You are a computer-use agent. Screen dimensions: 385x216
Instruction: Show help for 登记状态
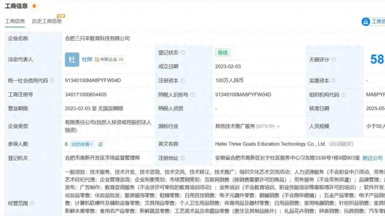tap(183, 53)
